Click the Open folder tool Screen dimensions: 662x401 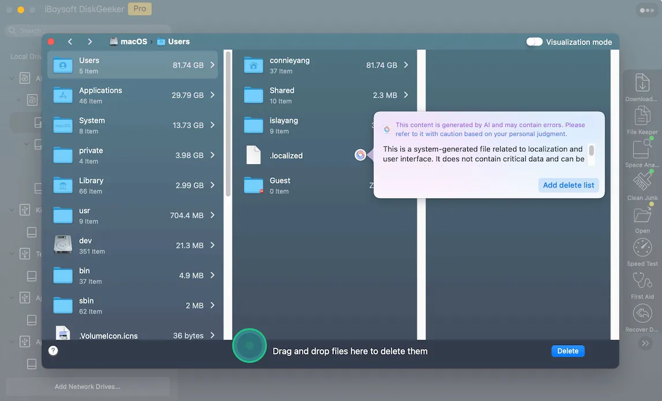point(642,216)
